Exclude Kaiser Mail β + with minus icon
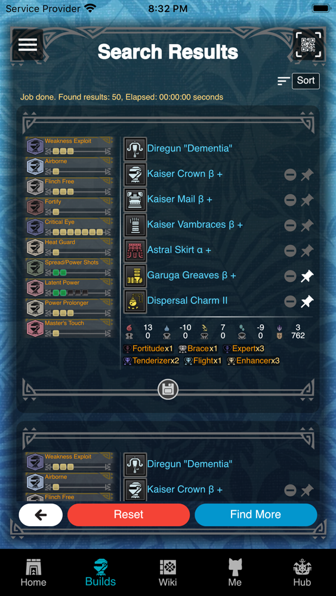The height and width of the screenshot is (596, 336). point(290,200)
